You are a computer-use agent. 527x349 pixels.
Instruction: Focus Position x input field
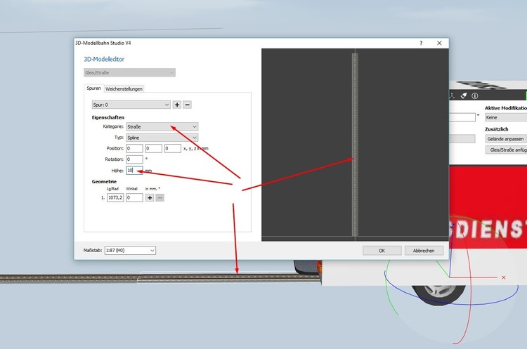134,148
